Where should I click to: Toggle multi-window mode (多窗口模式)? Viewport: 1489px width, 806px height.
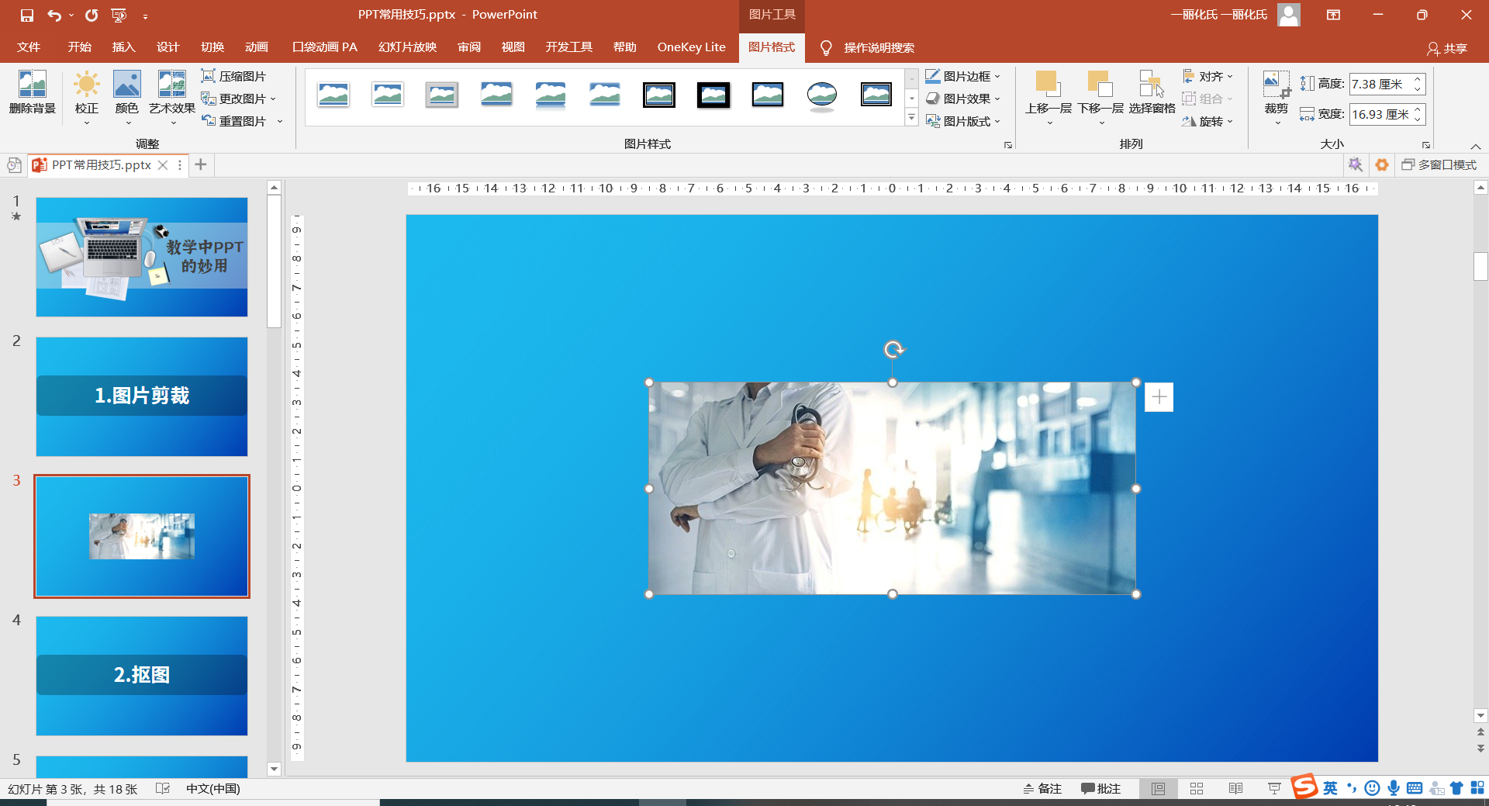pos(1439,164)
